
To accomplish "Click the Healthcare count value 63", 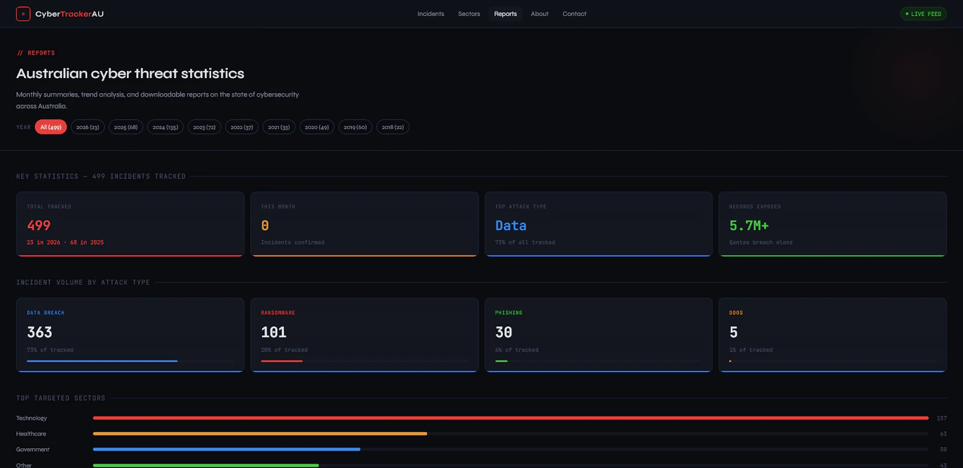I will [x=943, y=434].
